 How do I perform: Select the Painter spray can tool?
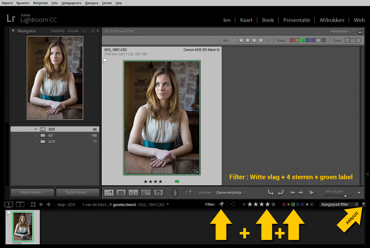coord(175,193)
